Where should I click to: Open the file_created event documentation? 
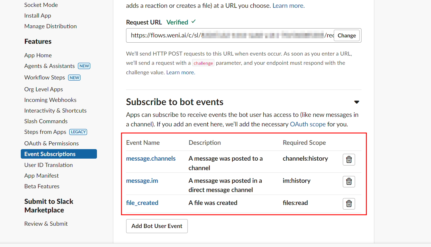click(142, 203)
